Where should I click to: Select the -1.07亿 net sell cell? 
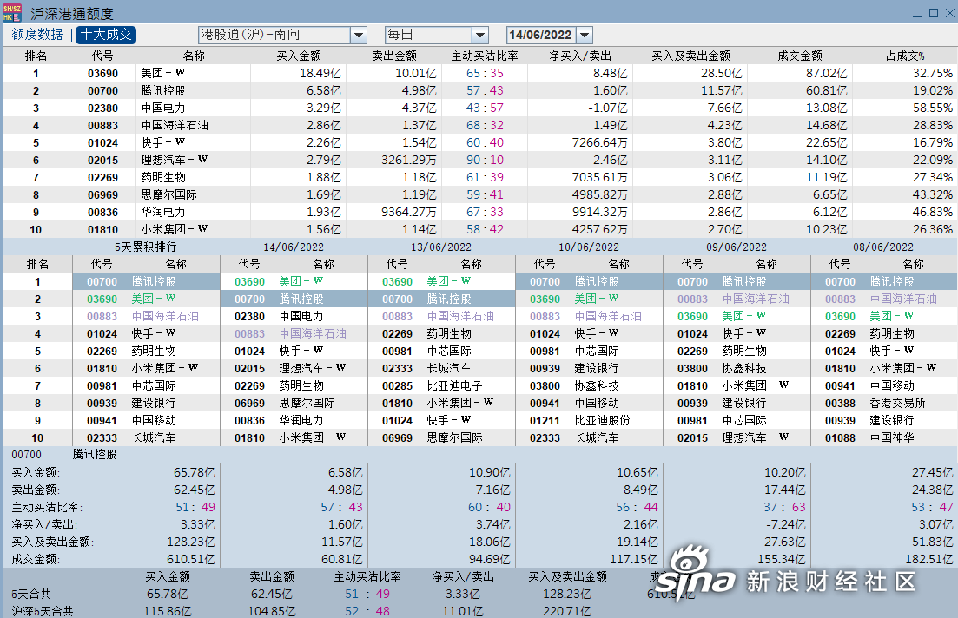[x=608, y=108]
